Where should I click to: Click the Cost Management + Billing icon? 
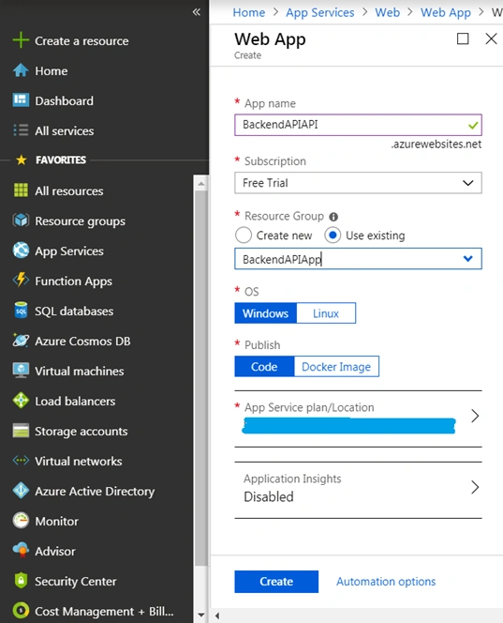click(21, 610)
